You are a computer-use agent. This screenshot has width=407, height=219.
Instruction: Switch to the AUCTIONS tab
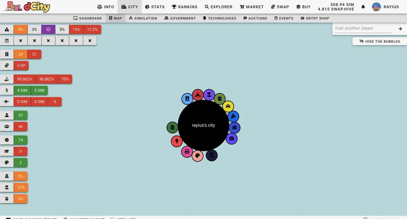[x=255, y=18]
